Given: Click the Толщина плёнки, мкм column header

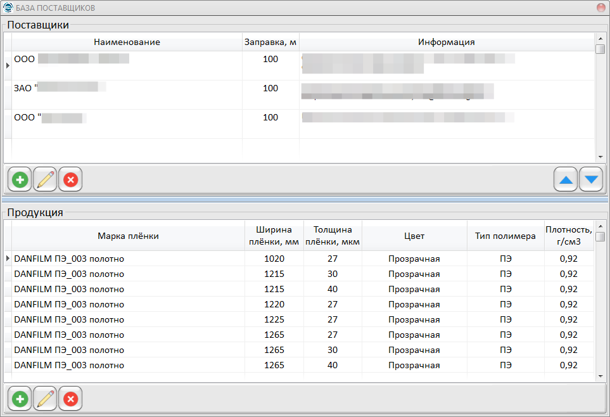Looking at the screenshot, I should pyautogui.click(x=333, y=236).
